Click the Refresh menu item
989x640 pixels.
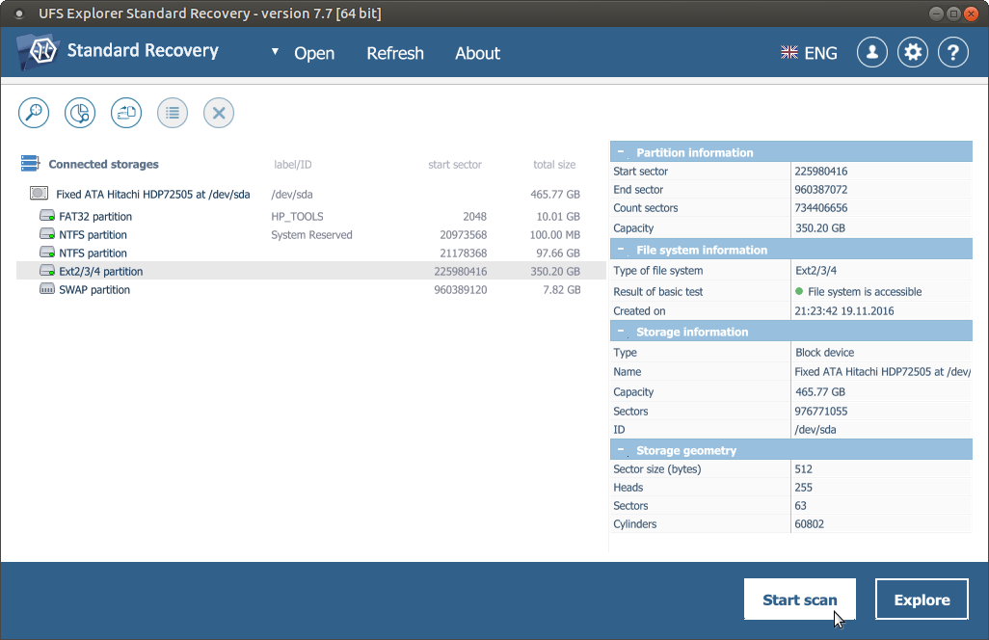coord(395,54)
